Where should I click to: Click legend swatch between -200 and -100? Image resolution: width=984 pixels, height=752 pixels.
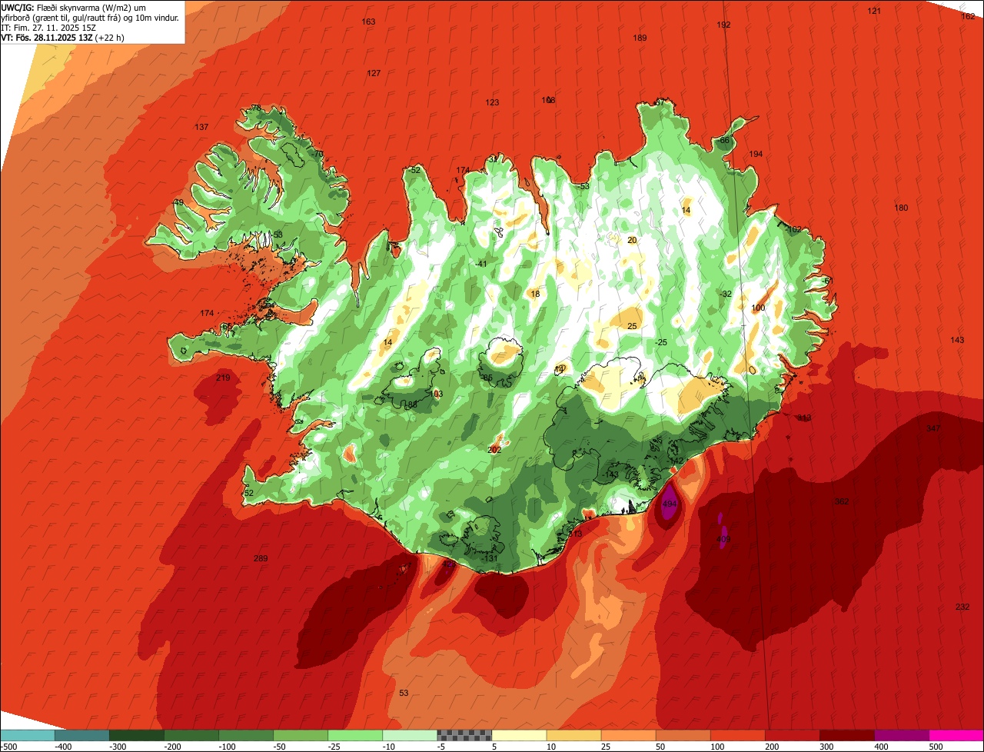point(191,736)
